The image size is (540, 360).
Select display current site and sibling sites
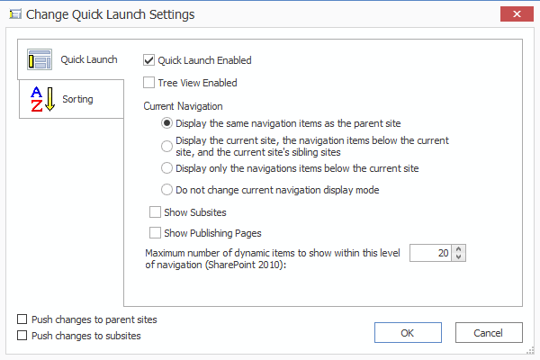pyautogui.click(x=166, y=146)
